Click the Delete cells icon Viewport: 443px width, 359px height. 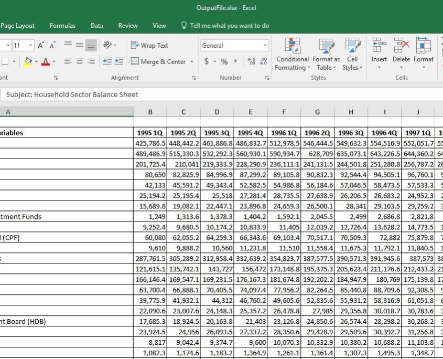click(401, 52)
